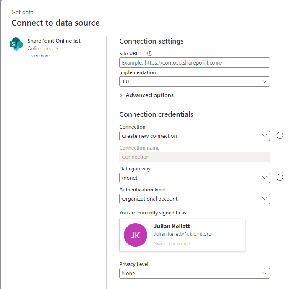Click the Connect to data source title

pos(55,23)
